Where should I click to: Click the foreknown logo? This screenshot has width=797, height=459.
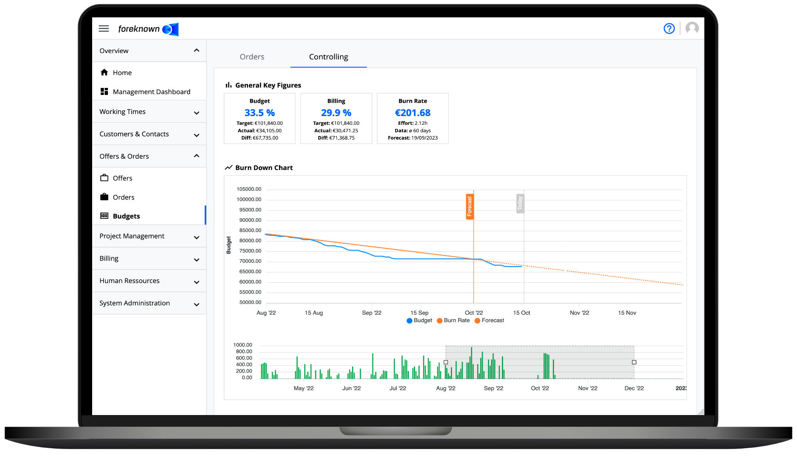pyautogui.click(x=148, y=29)
